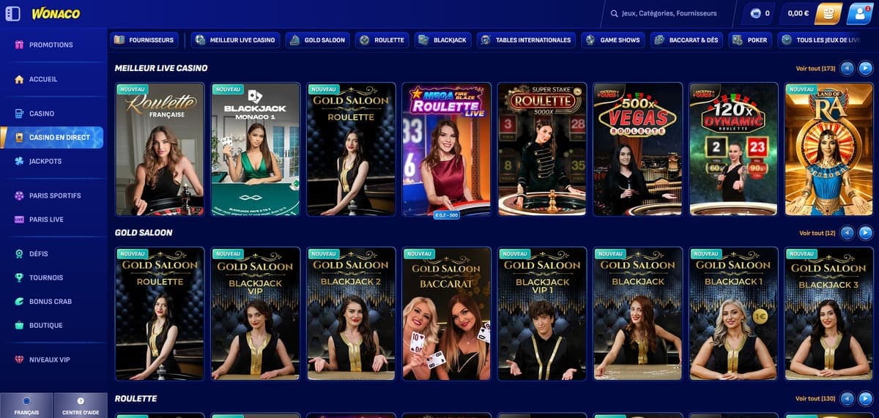This screenshot has width=879, height=418.
Task: Open Gold Saloon Baccarat thumbnail
Action: [x=446, y=314]
